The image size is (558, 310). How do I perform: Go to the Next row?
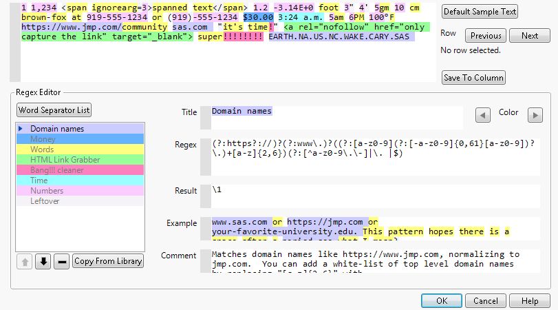530,36
